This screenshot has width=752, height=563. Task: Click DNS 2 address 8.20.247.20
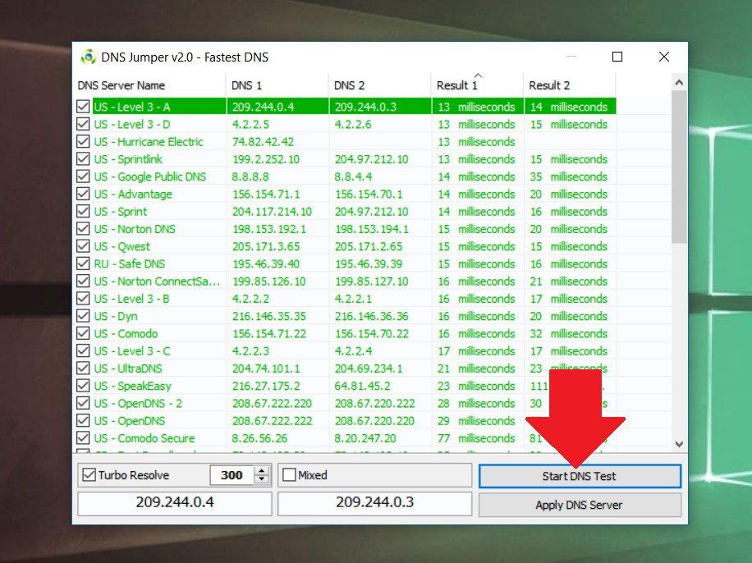click(x=365, y=437)
